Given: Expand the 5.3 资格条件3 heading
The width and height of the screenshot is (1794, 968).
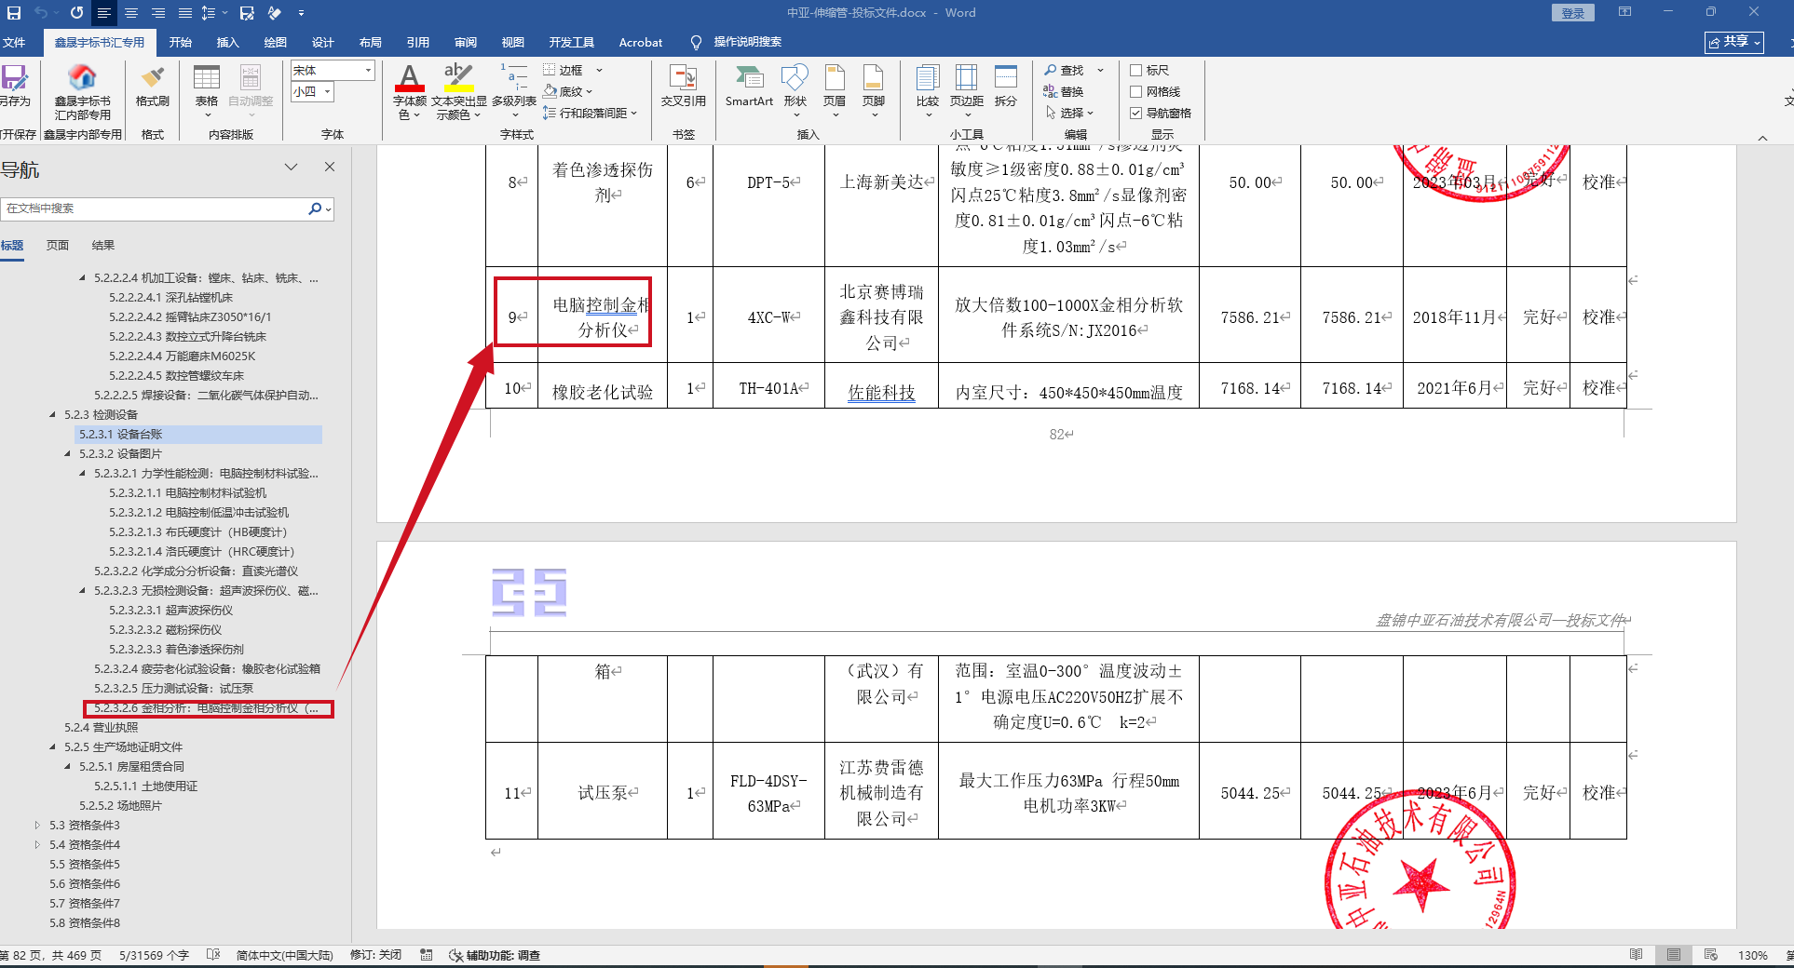Looking at the screenshot, I should (37, 825).
